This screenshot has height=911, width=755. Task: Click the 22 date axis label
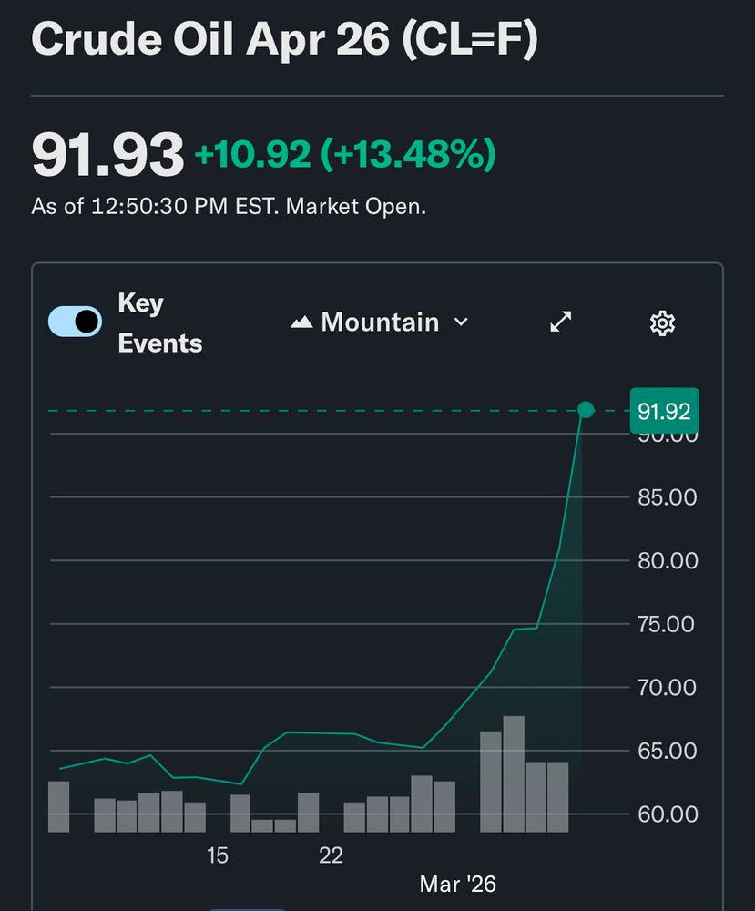pyautogui.click(x=331, y=856)
